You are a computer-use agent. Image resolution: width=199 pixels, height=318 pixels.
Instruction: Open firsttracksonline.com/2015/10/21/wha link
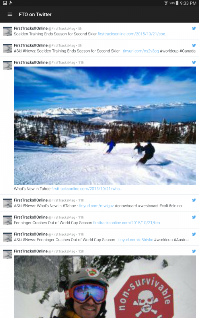(87, 188)
